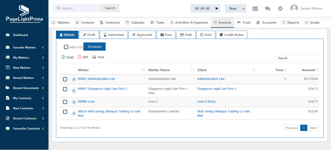Viewport: 331px width, 151px height.
Task: Switch to the Paid tab
Action: pos(186,35)
